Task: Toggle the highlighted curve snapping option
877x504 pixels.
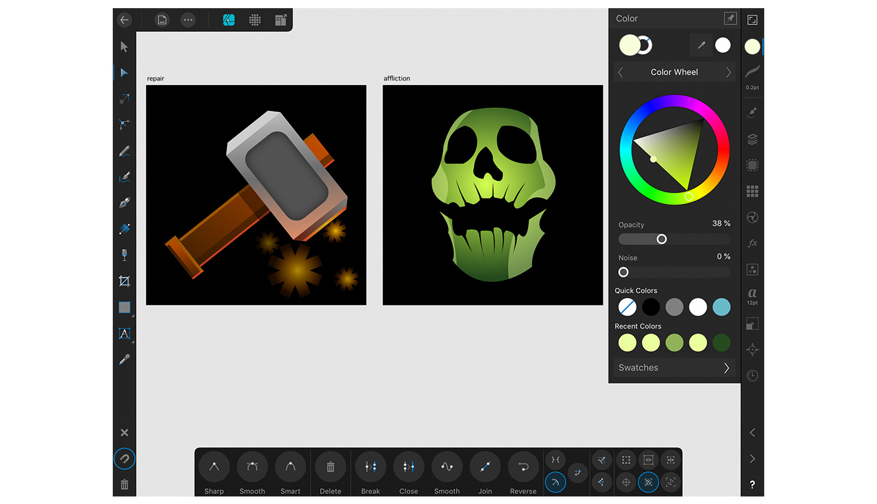Action: coord(556,481)
